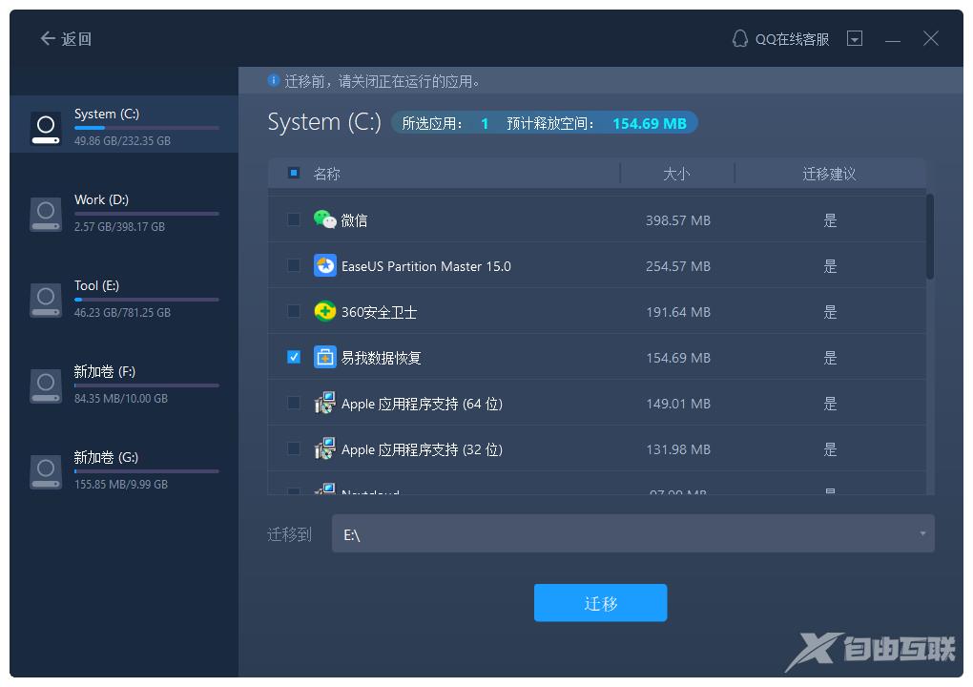Click the 360安全卫士 app name

pyautogui.click(x=379, y=312)
